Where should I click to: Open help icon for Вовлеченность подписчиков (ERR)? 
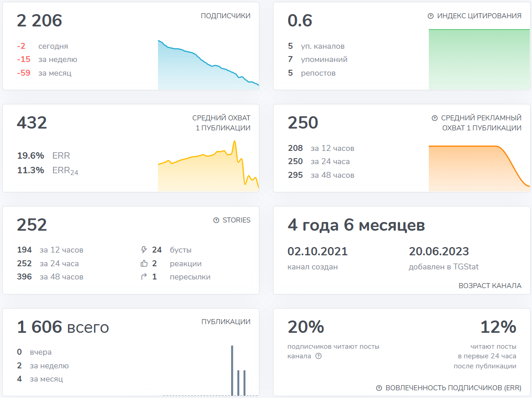[x=379, y=388]
